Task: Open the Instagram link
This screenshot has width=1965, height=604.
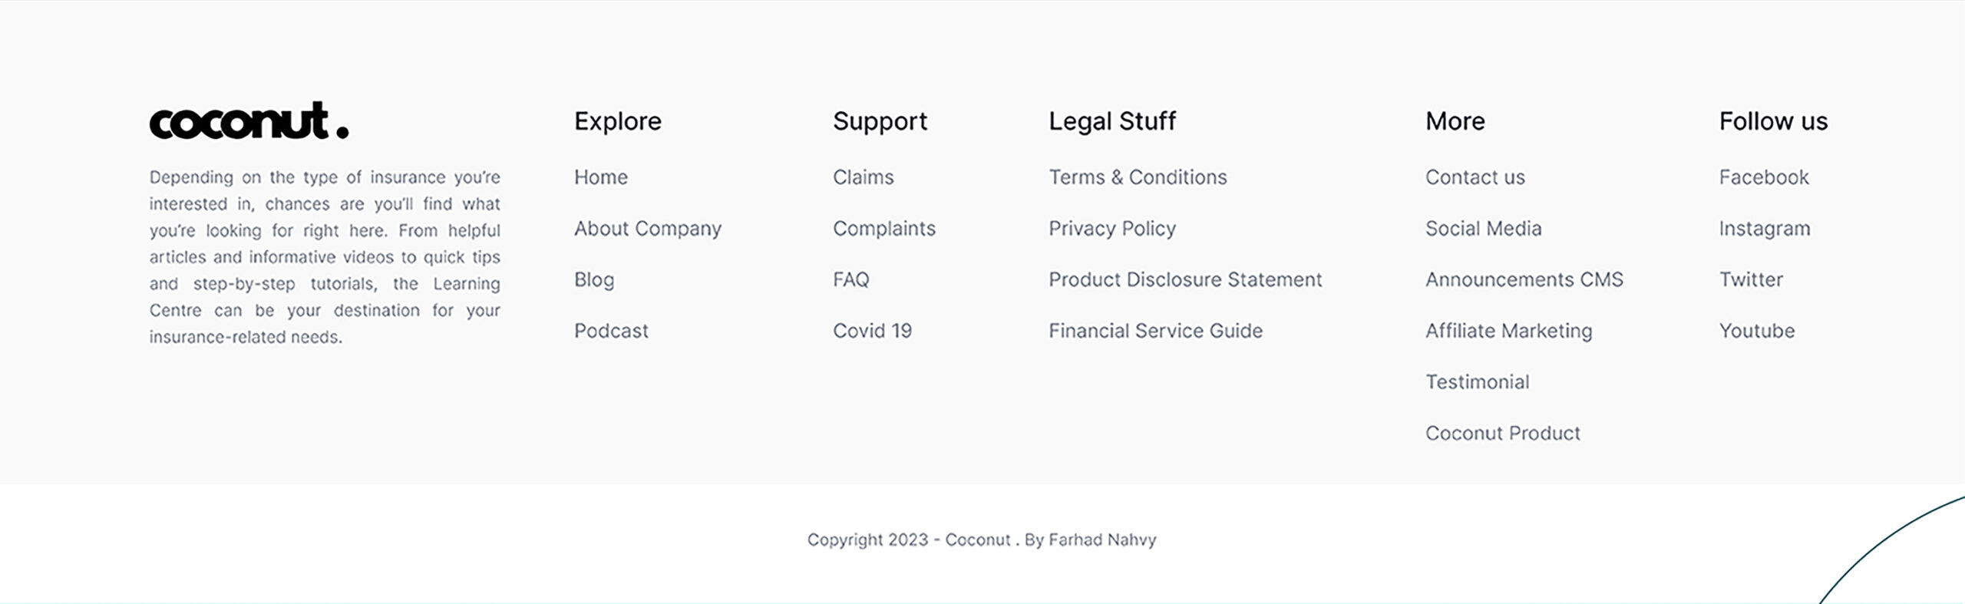Action: tap(1765, 229)
